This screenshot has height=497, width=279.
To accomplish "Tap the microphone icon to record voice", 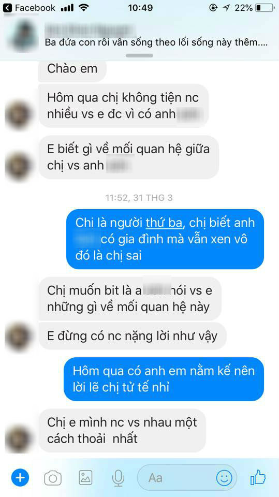I will coord(118,478).
